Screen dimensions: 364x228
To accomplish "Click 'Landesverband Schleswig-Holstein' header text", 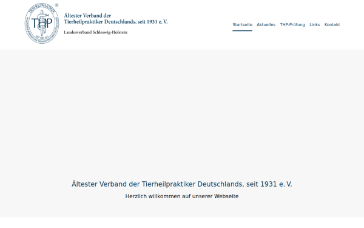I will 96,32.
